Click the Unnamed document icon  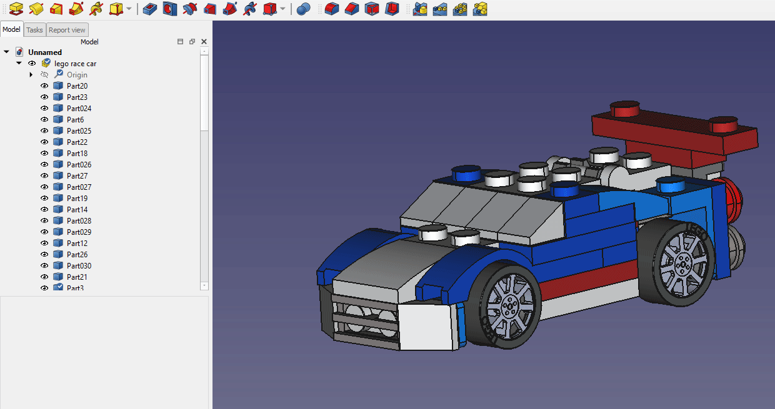click(x=19, y=52)
